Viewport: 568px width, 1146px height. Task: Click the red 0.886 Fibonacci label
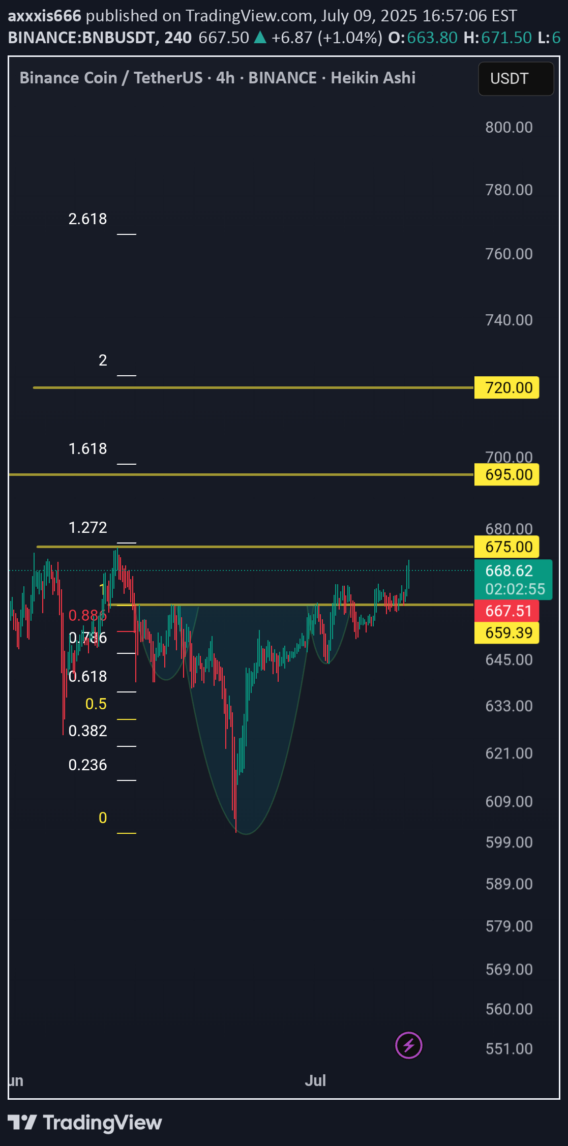[x=87, y=615]
